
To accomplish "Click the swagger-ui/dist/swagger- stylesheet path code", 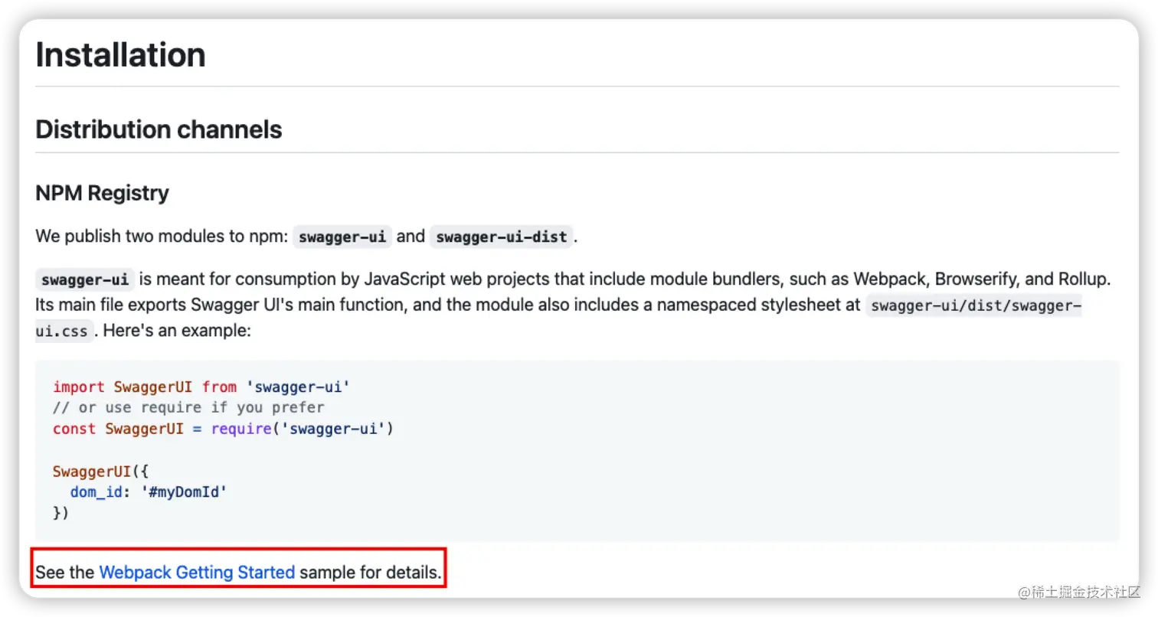I will click(x=973, y=305).
